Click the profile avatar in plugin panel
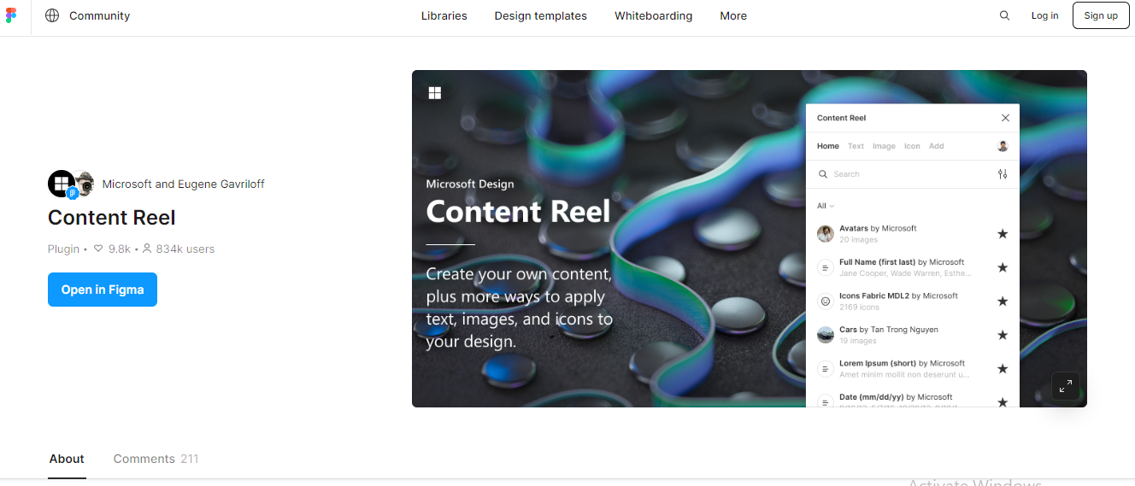1135x486 pixels. pyautogui.click(x=1003, y=146)
